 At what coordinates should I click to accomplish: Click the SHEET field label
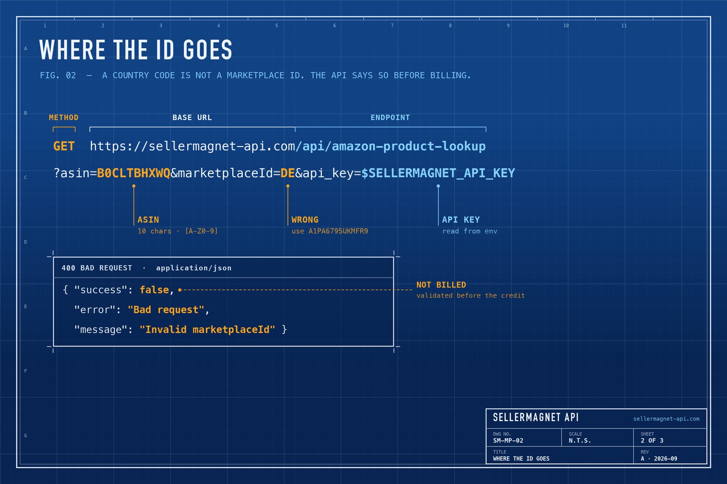coord(647,434)
